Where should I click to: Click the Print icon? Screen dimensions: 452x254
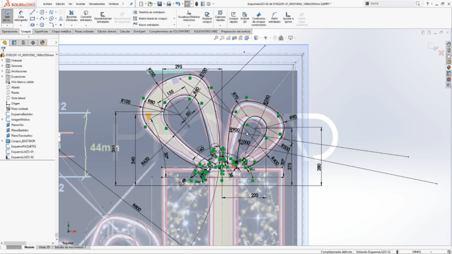[169, 4]
